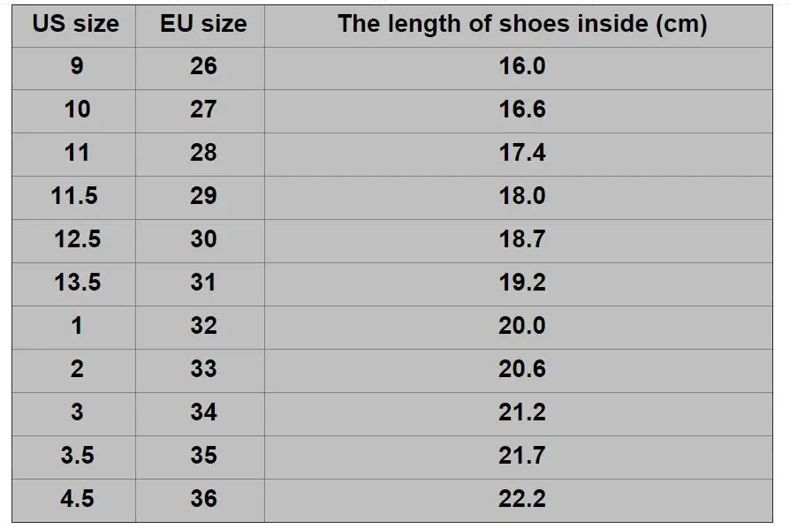Viewport: 790px width, 529px height.
Task: Select the US size 12.5 cell
Action: point(74,241)
